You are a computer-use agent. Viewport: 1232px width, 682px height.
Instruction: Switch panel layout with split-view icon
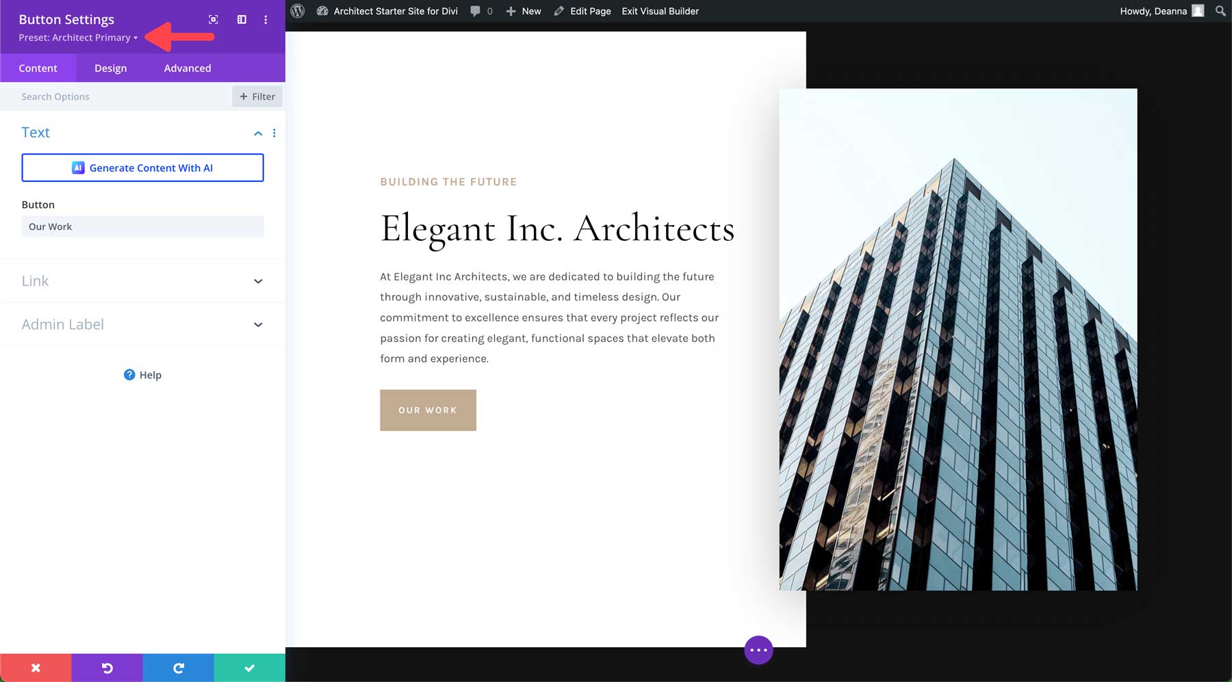coord(241,19)
